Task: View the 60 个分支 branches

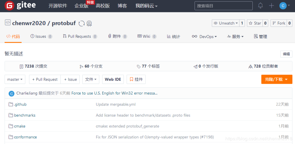Action: (x=91, y=66)
